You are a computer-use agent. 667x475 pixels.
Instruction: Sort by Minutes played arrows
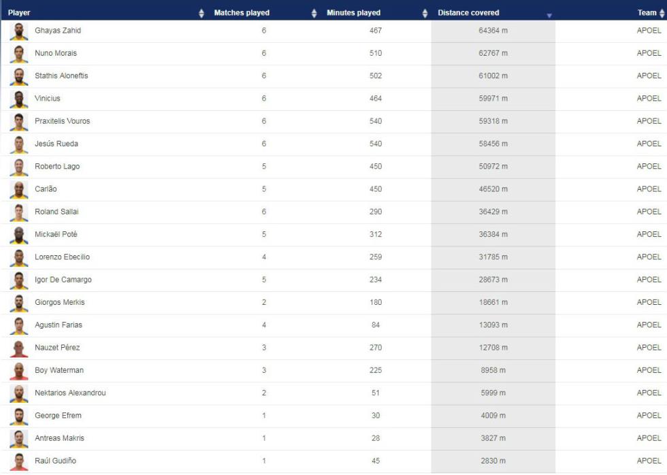[x=425, y=13]
